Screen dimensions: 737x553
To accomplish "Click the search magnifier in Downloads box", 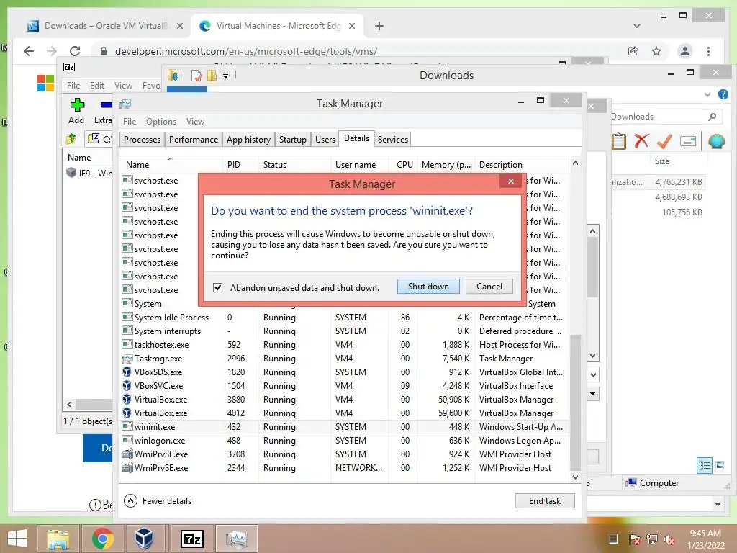I will click(712, 117).
